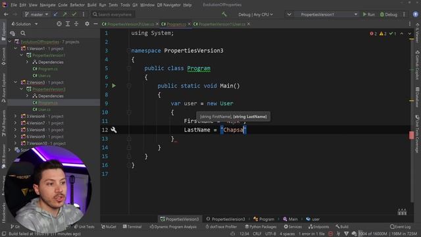Open the Terminal tool window
The image size is (421, 237).
(x=132, y=226)
